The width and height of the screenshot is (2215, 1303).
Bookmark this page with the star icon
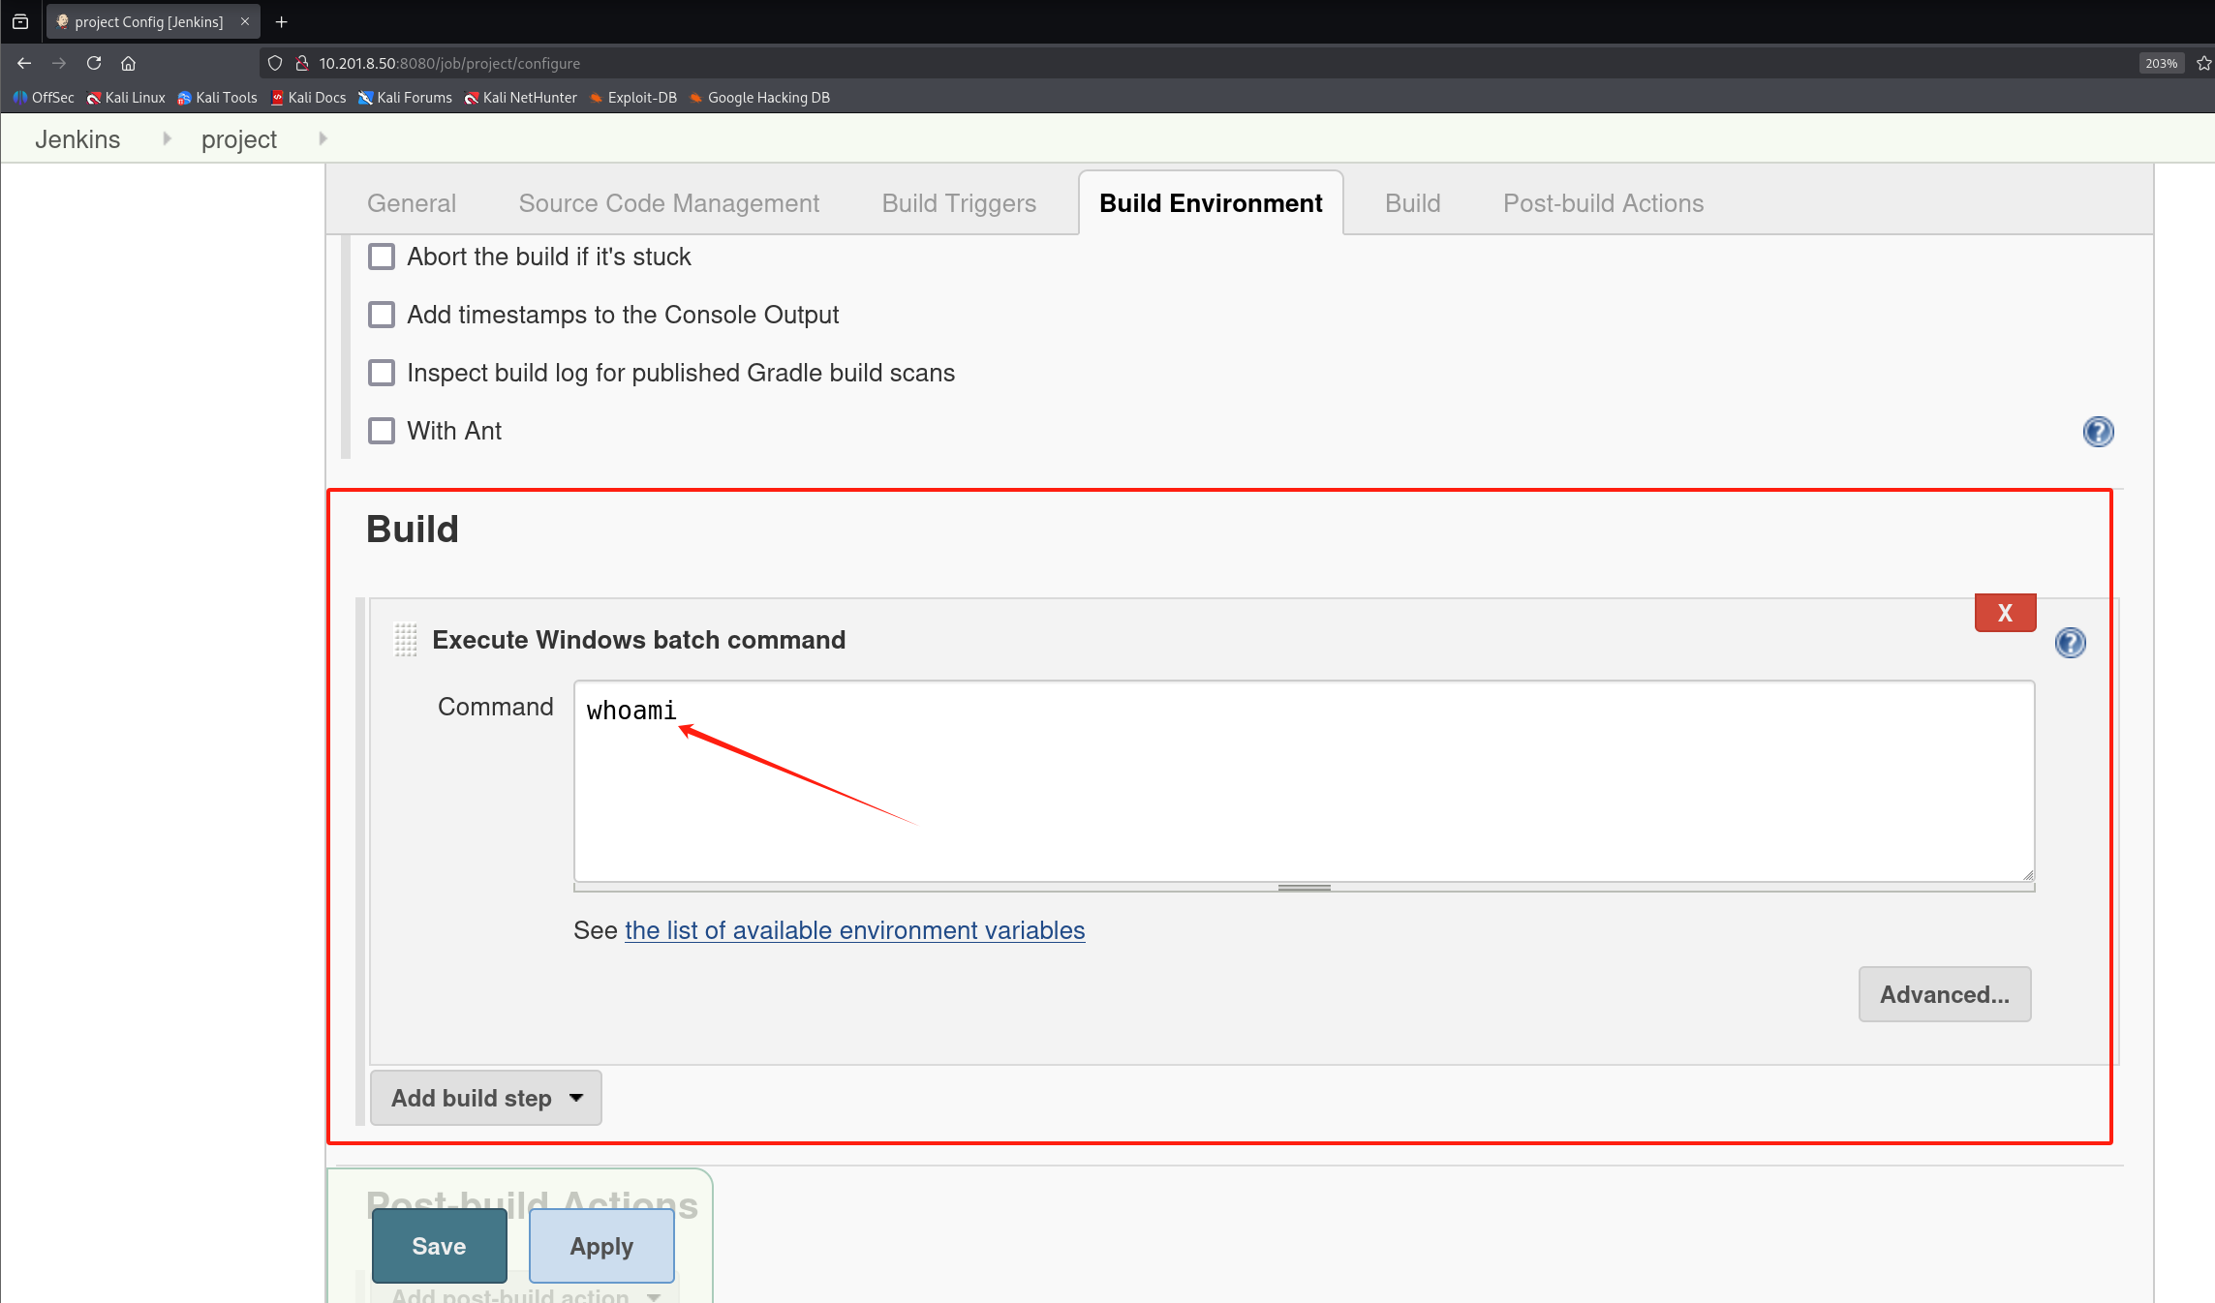tap(2203, 63)
